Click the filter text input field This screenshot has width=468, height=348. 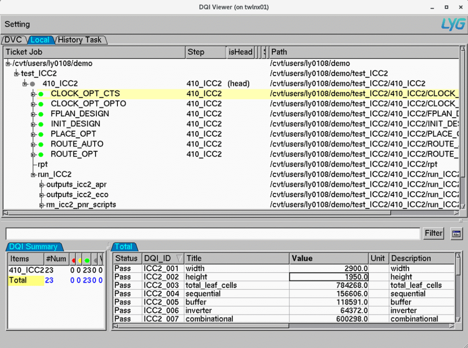click(x=213, y=234)
